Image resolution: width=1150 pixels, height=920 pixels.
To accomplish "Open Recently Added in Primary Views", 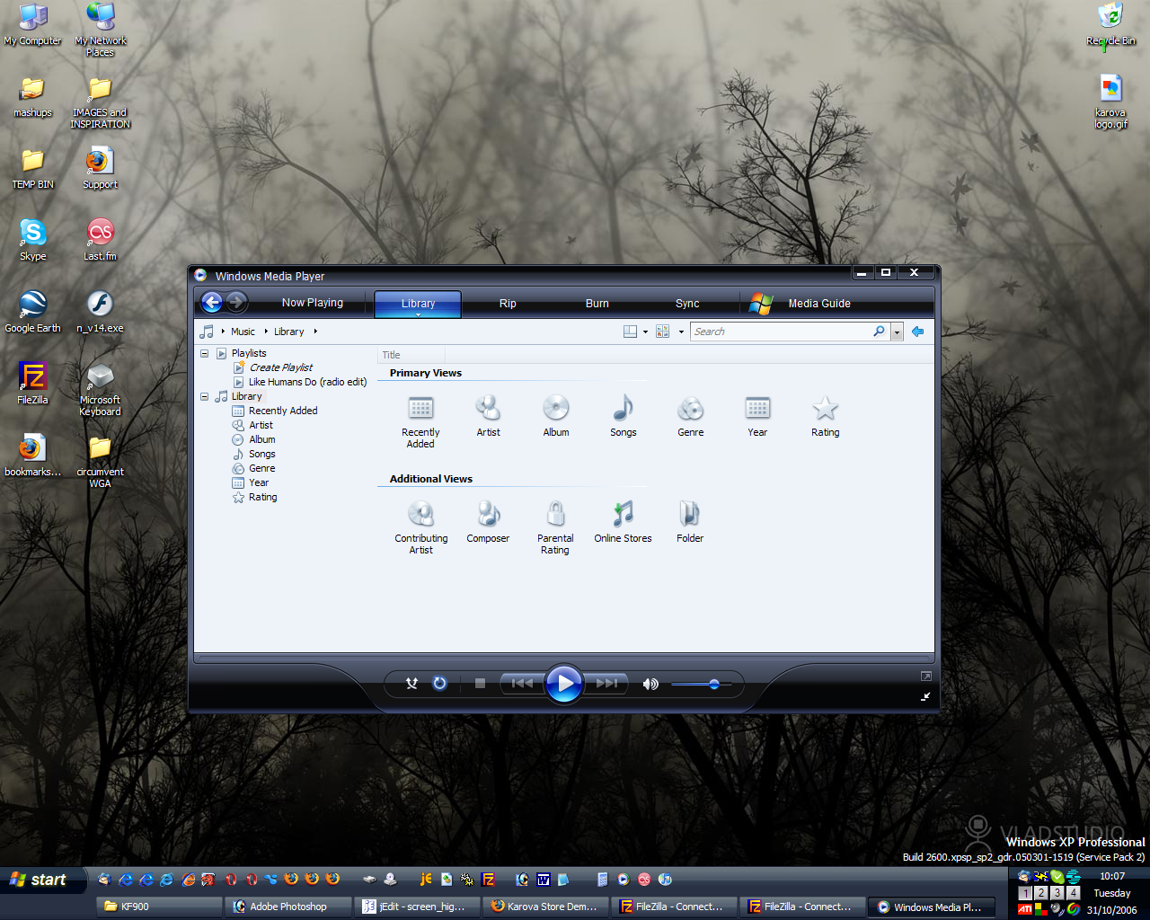I will [420, 421].
